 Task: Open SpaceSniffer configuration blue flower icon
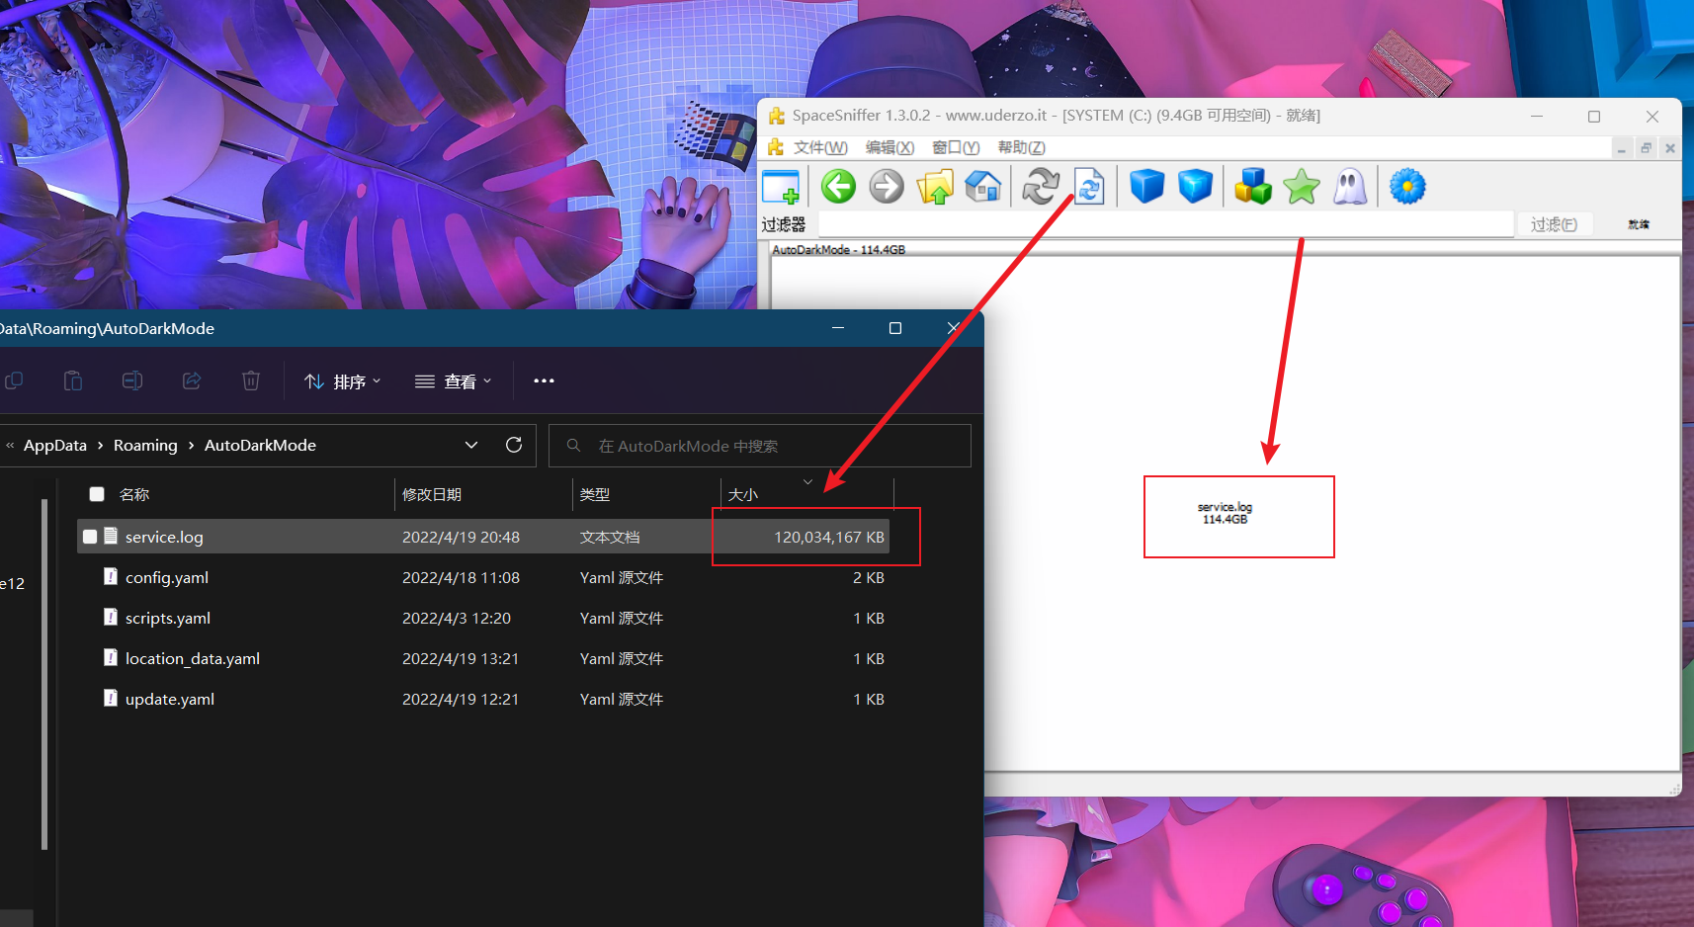click(1407, 186)
